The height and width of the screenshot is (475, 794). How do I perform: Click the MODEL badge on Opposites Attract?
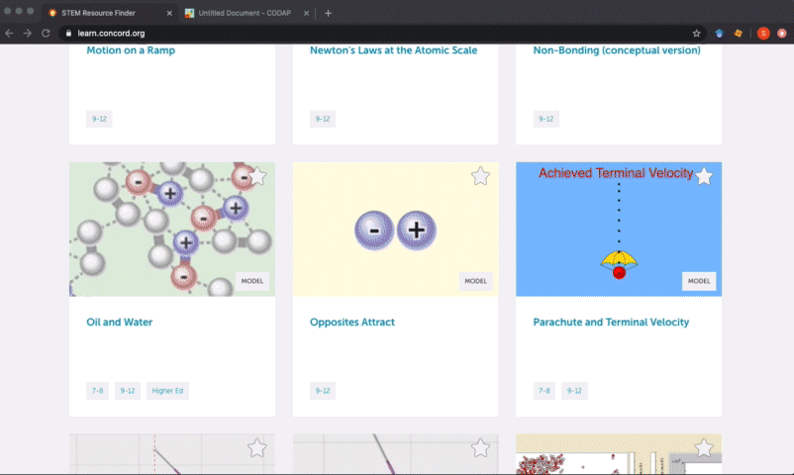(475, 281)
